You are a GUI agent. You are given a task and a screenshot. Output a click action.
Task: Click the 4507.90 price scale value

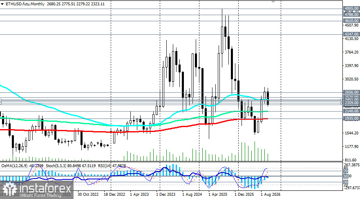coord(351,25)
